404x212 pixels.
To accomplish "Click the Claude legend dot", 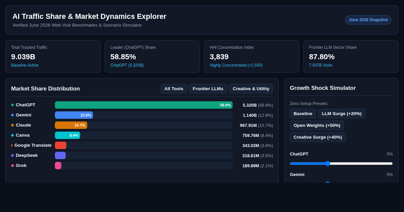I will tap(12, 125).
